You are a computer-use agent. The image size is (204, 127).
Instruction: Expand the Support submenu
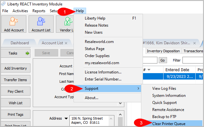pos(108,89)
